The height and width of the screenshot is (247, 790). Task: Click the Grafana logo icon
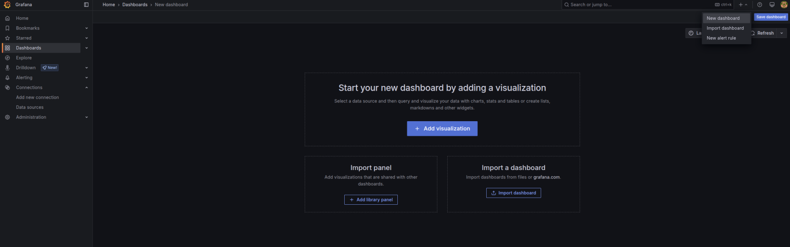click(7, 5)
